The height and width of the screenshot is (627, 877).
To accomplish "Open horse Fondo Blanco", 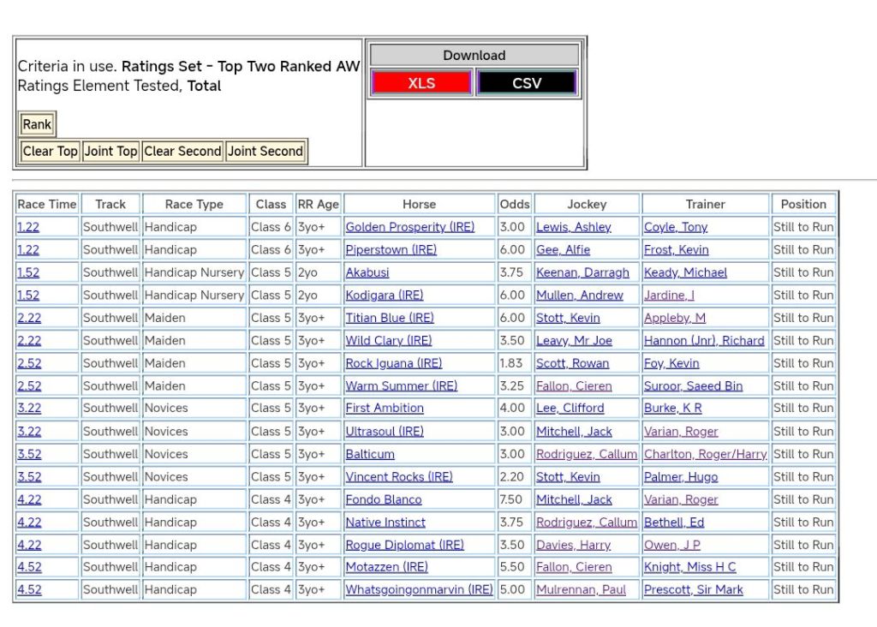I will click(x=383, y=499).
